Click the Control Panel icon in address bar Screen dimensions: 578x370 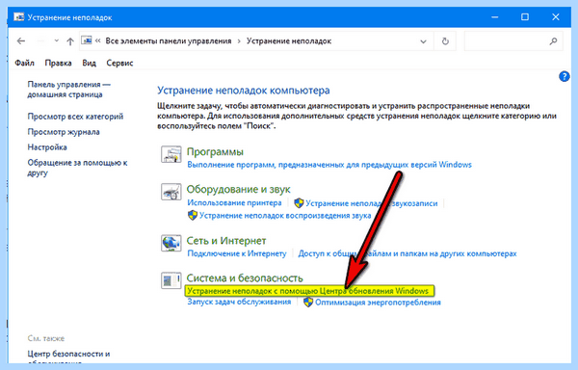[x=87, y=40]
